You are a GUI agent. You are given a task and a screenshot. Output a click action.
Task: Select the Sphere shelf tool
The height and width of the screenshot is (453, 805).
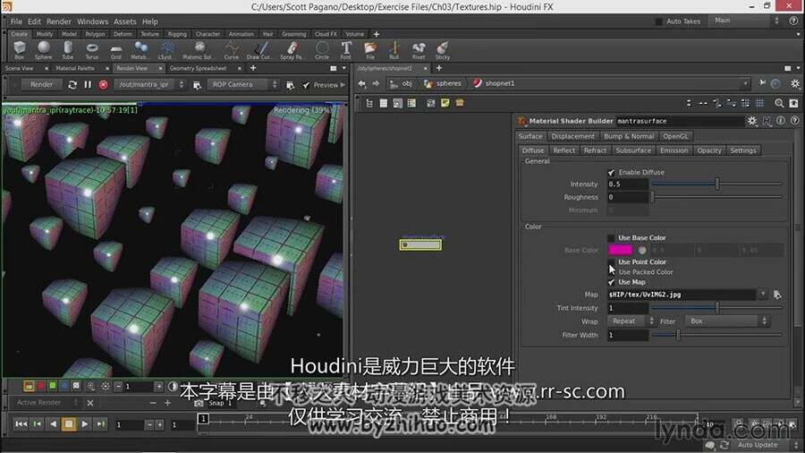(x=44, y=50)
